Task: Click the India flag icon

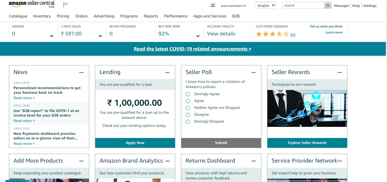Action: pos(213,5)
